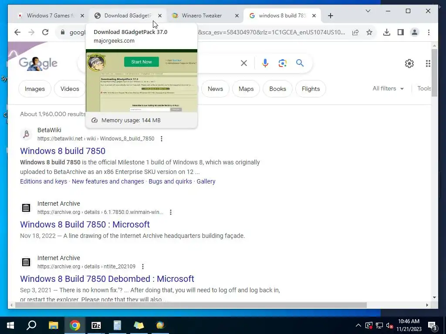Open Windows 8 Build 7850 : Microsoft result
This screenshot has height=334, width=446.
click(85, 224)
